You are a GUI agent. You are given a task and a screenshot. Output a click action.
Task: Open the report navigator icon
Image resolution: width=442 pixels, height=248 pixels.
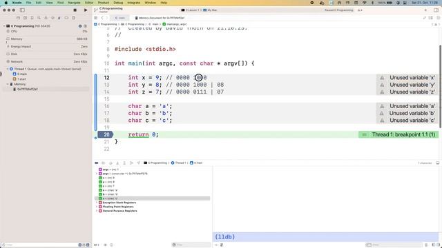pyautogui.click(x=73, y=18)
